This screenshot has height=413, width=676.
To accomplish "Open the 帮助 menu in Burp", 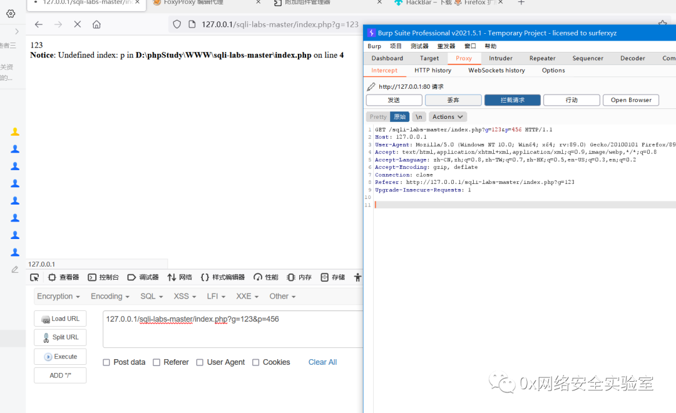I will tap(491, 46).
